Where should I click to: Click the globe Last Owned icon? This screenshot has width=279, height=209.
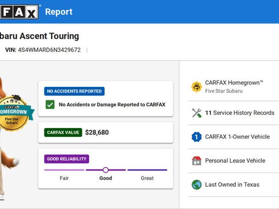[x=197, y=184]
